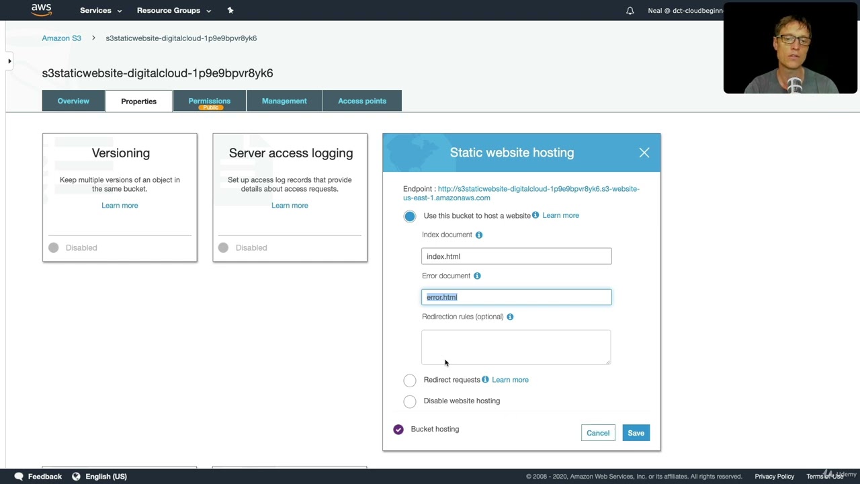This screenshot has height=484, width=860.
Task: Click info icon next to Error document
Action: pos(477,276)
